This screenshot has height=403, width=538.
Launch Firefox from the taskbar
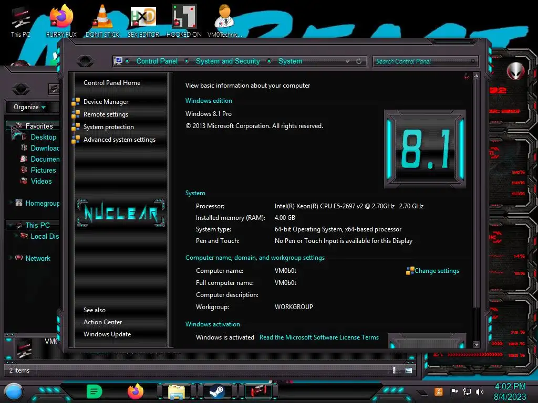(136, 391)
